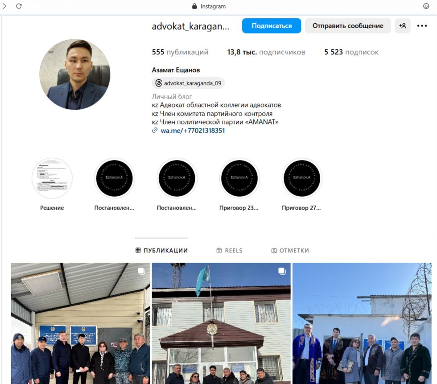Click the browser reload icon
This screenshot has width=437, height=384.
(19, 6)
